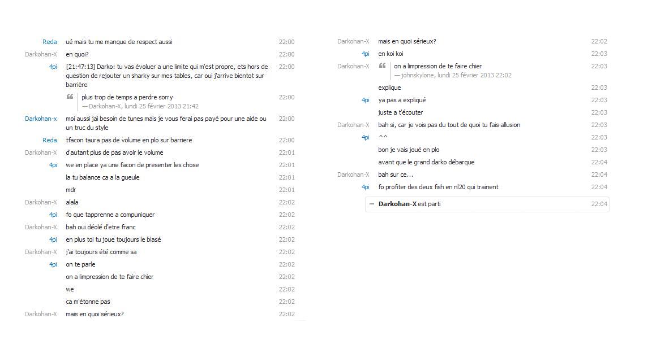Click 4pi's name beside "en koi koi"
Screen dimensions: 665x362
click(x=366, y=54)
